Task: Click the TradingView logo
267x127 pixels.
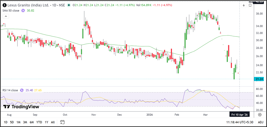Action: pos(21,106)
